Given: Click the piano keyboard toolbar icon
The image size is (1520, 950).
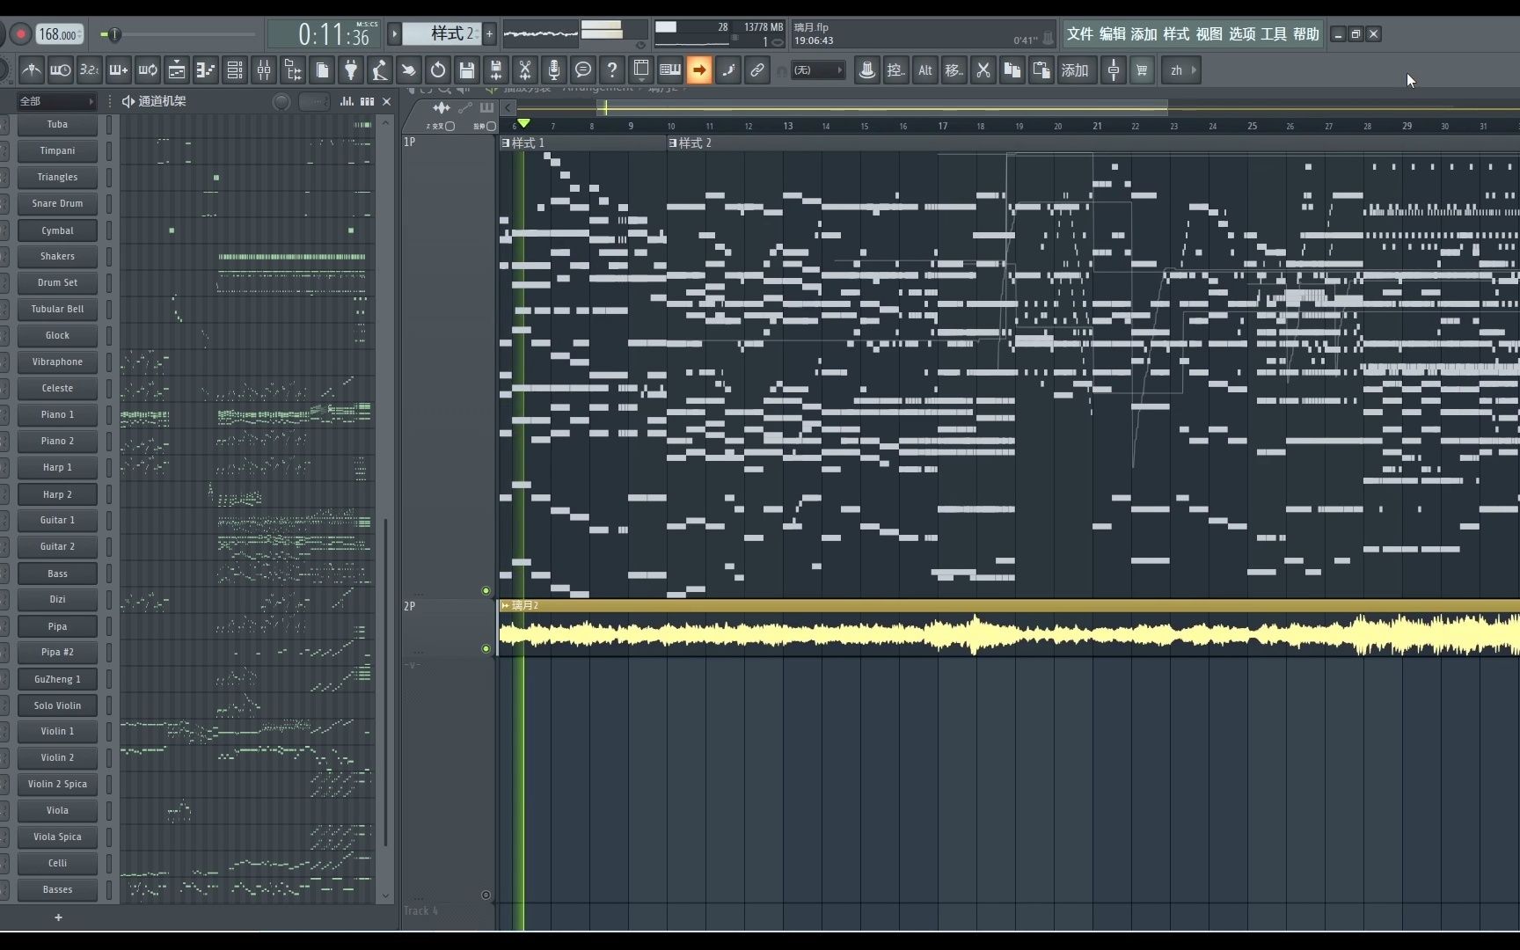Looking at the screenshot, I should pos(670,70).
